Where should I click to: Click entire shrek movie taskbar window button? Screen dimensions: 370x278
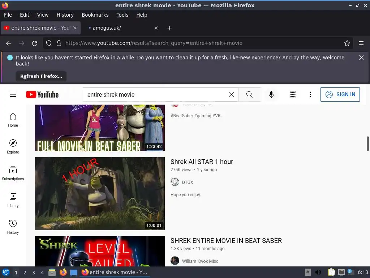pyautogui.click(x=115, y=272)
